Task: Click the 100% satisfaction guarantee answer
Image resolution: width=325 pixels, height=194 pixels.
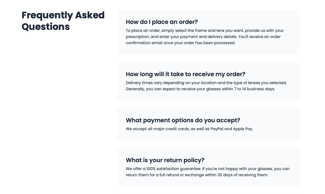Action: coord(207,172)
